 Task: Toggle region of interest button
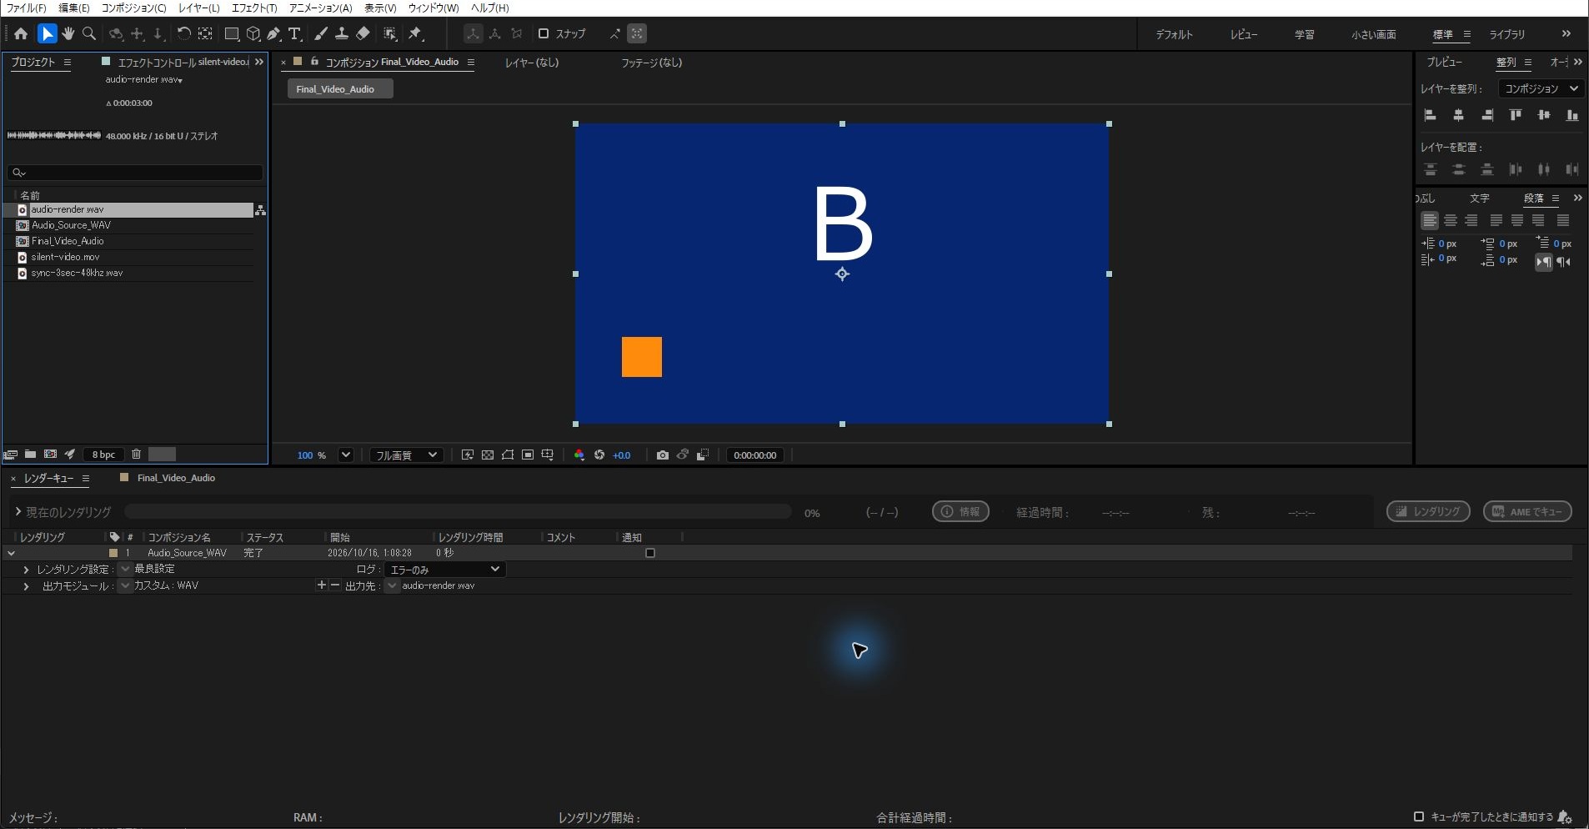[528, 455]
